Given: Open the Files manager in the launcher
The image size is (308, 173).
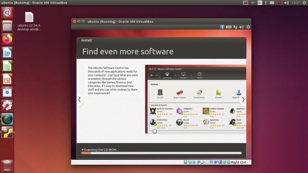Looking at the screenshot, I should pos(7,25).
